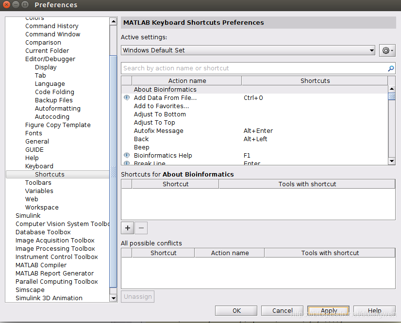Open the gear settings actions menu
This screenshot has width=401, height=323.
[387, 50]
